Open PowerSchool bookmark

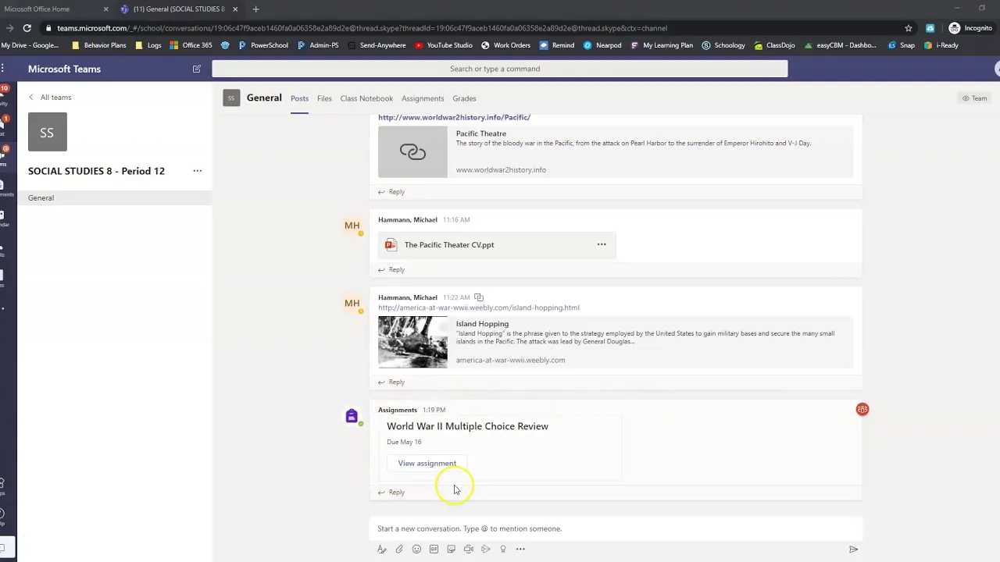263,45
